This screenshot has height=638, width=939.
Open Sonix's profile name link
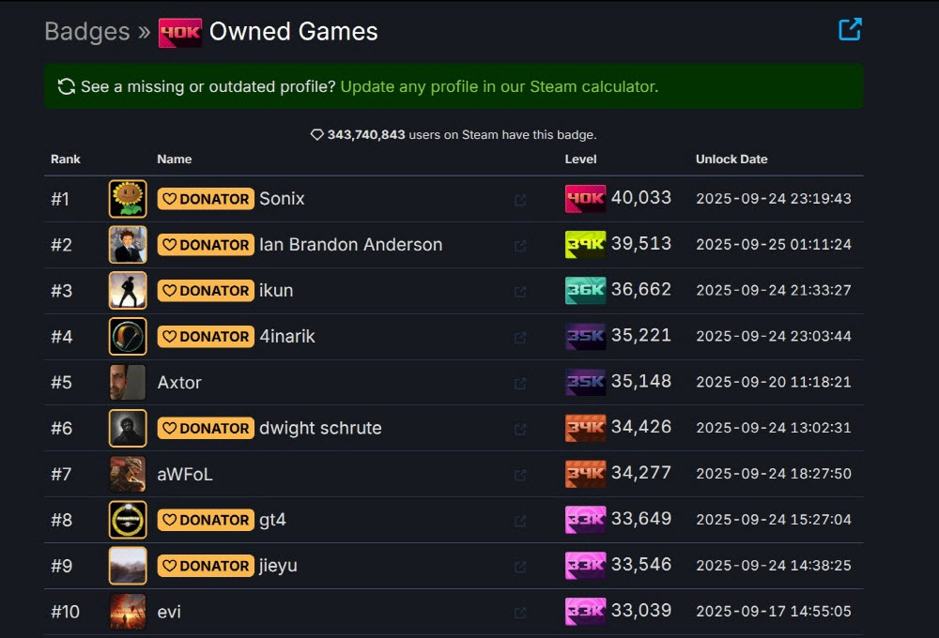[282, 199]
